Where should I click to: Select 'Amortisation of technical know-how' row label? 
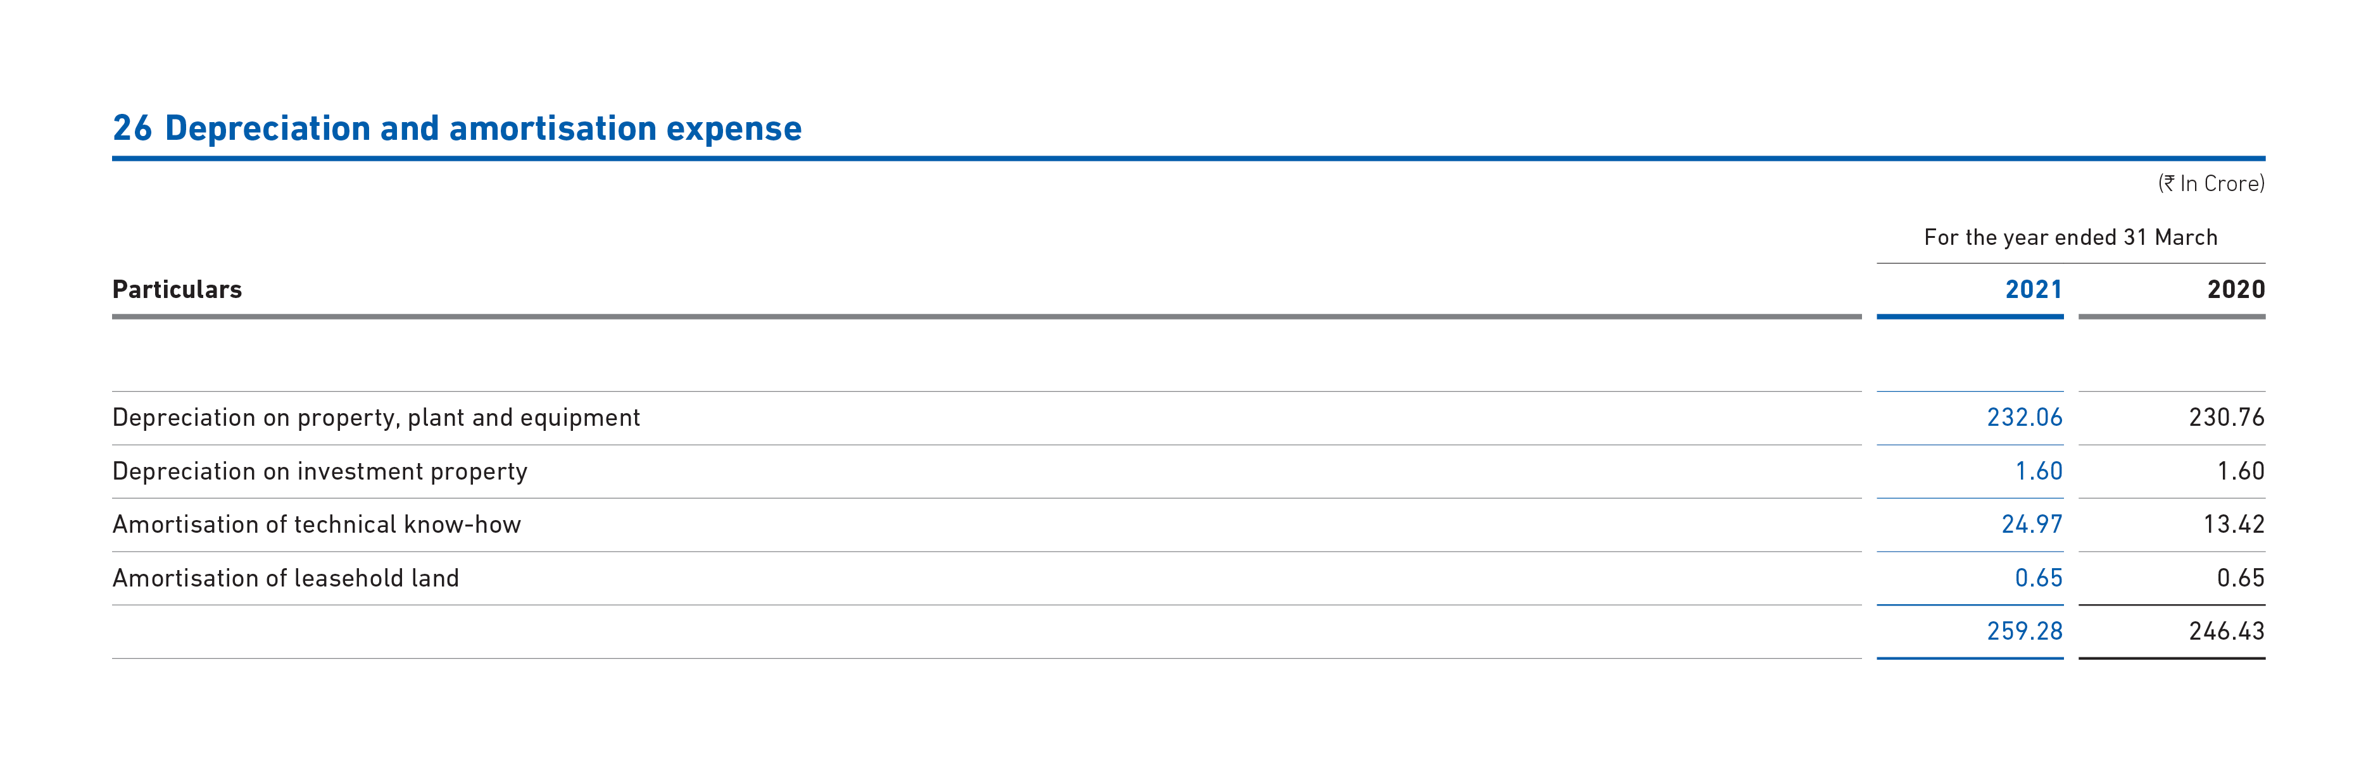(x=317, y=525)
